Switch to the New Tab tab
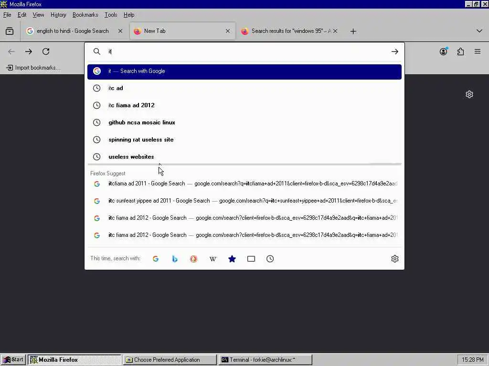This screenshot has height=366, width=489. [182, 31]
